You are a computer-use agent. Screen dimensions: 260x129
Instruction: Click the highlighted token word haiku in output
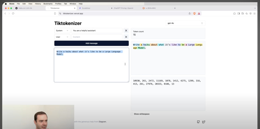[146, 45]
